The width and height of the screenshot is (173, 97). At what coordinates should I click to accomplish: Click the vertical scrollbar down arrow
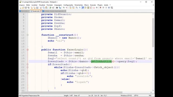[x=153, y=91]
